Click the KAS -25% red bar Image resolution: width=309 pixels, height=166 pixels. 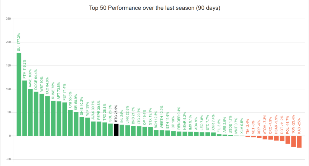pos(299,142)
